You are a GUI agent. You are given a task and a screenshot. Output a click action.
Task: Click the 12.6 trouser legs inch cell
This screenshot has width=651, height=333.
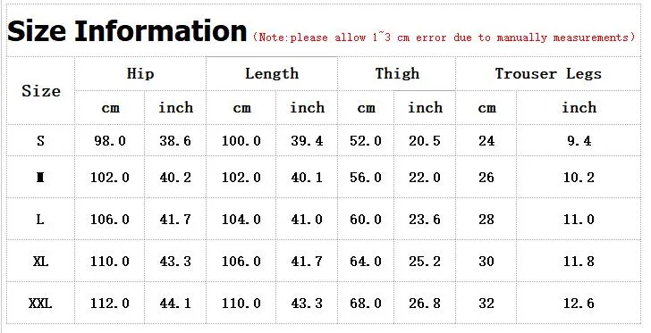click(579, 304)
